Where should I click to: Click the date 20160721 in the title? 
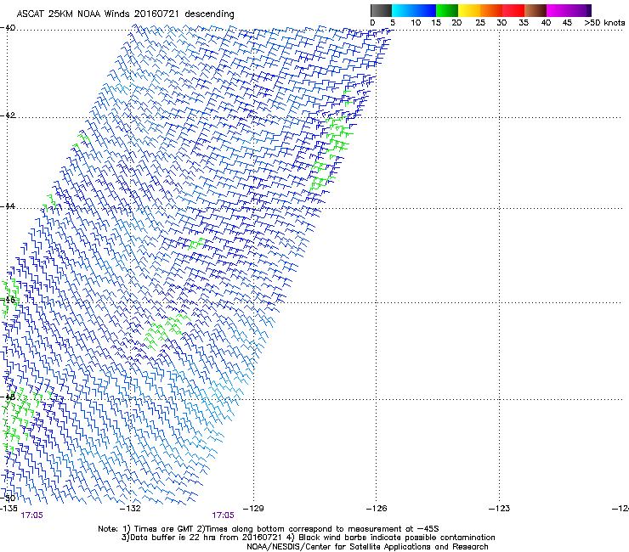pyautogui.click(x=157, y=14)
